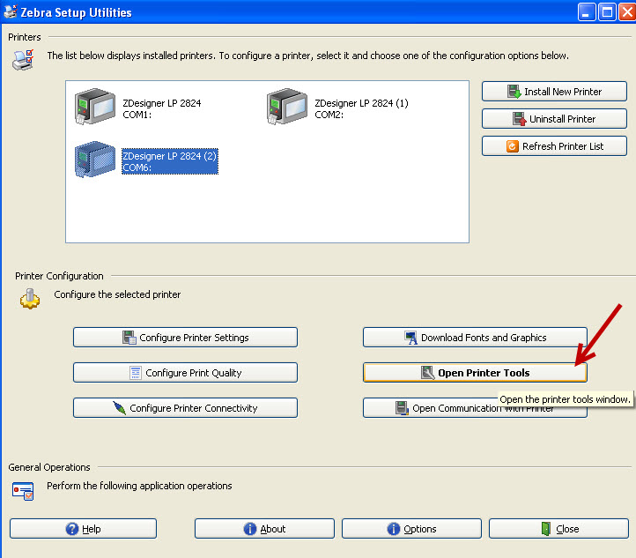Screen dimensions: 636x558
Task: Click the Install New Printer button
Action: pyautogui.click(x=554, y=92)
